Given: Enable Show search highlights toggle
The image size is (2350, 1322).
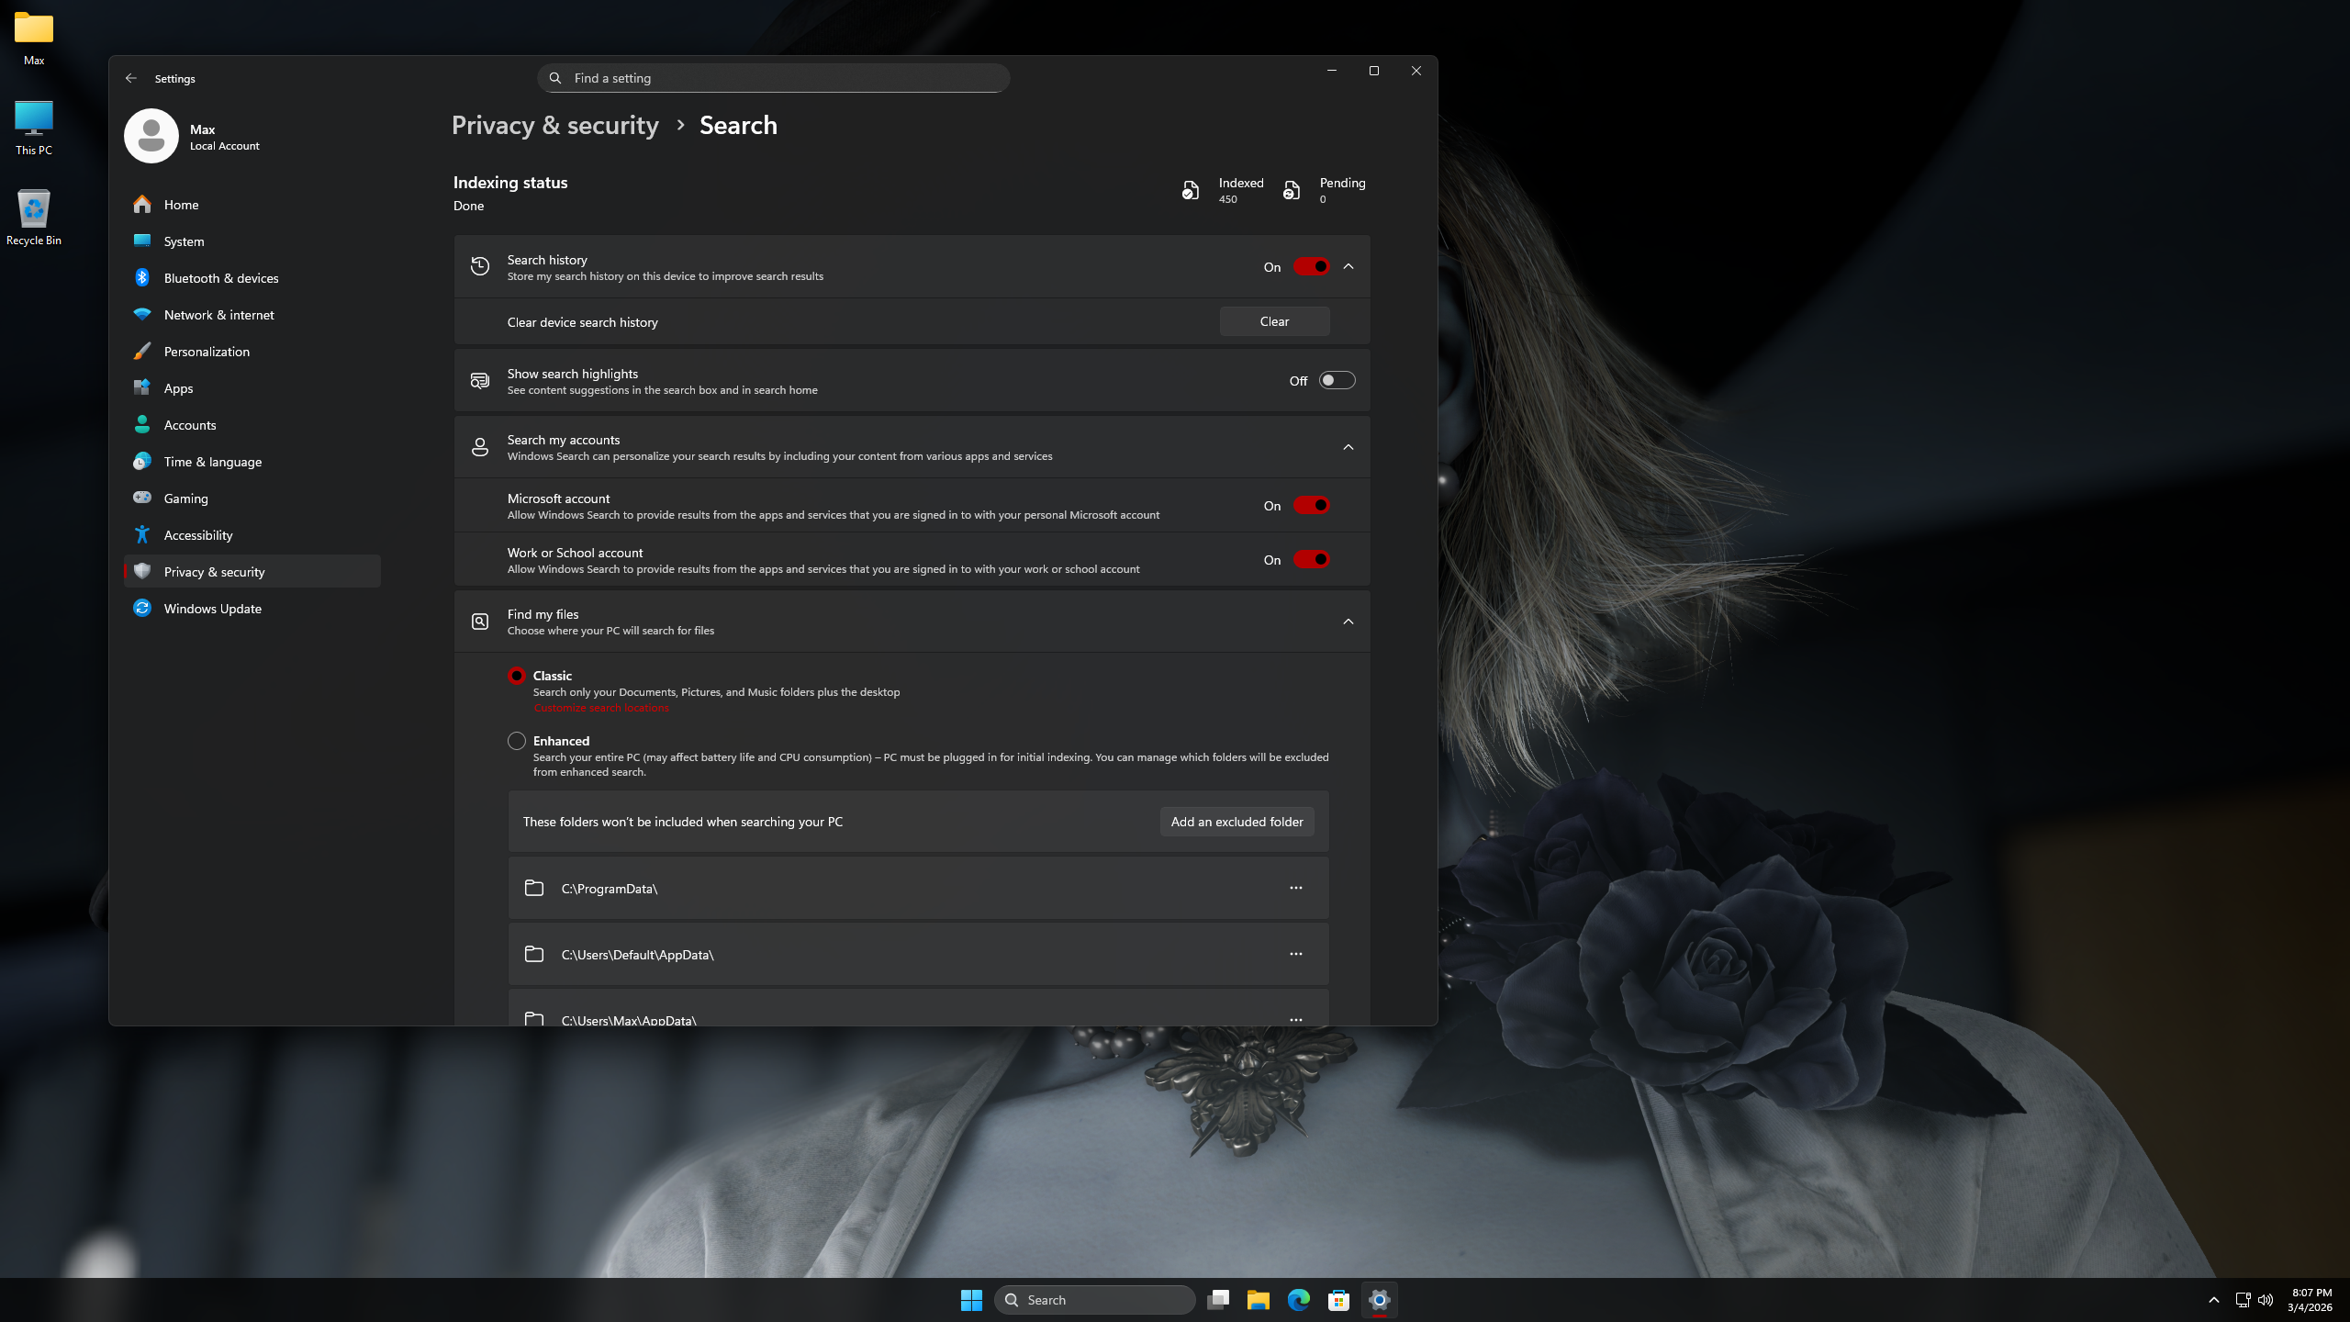Looking at the screenshot, I should [1337, 381].
